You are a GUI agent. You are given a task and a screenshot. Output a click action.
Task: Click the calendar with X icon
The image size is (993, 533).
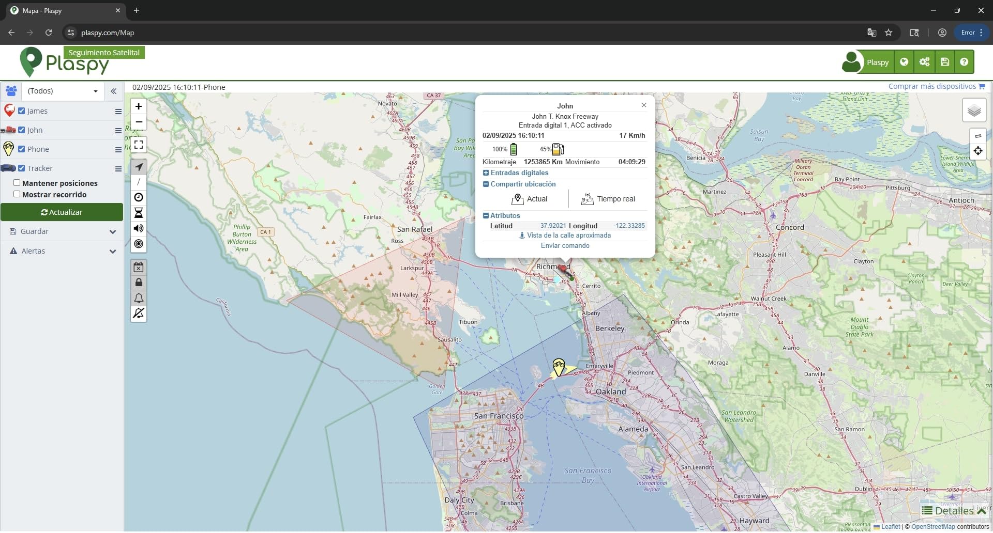click(139, 267)
